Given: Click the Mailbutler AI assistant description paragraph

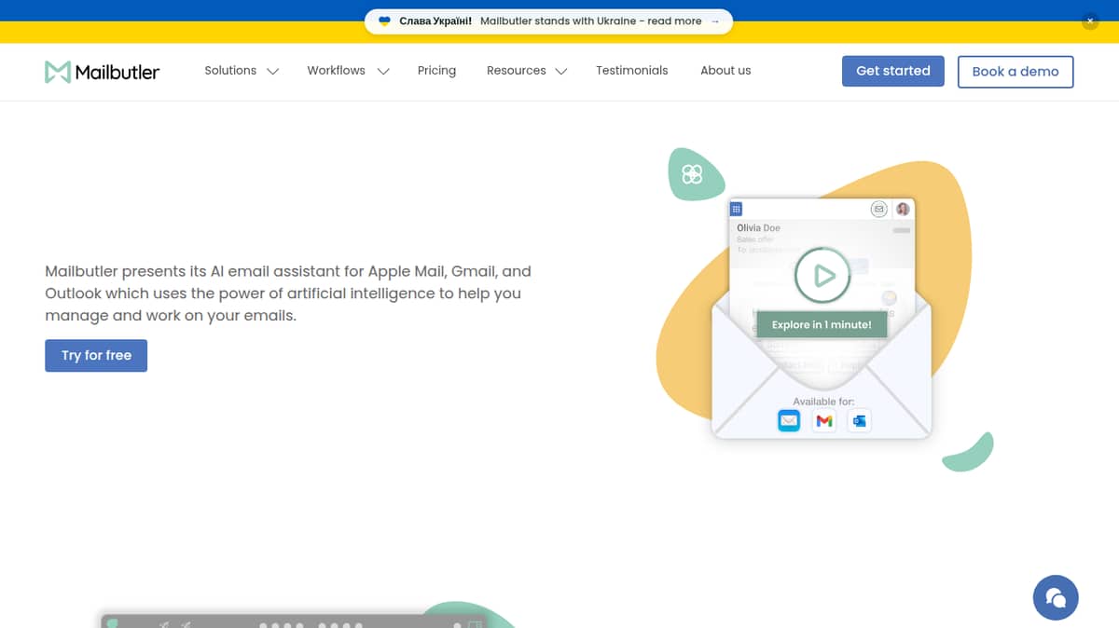Looking at the screenshot, I should point(288,294).
